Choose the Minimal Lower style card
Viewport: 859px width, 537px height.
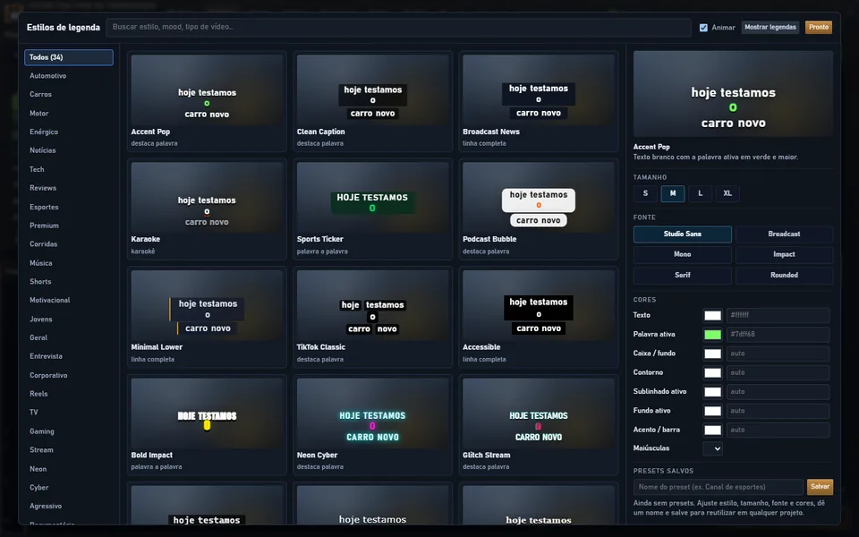(207, 317)
